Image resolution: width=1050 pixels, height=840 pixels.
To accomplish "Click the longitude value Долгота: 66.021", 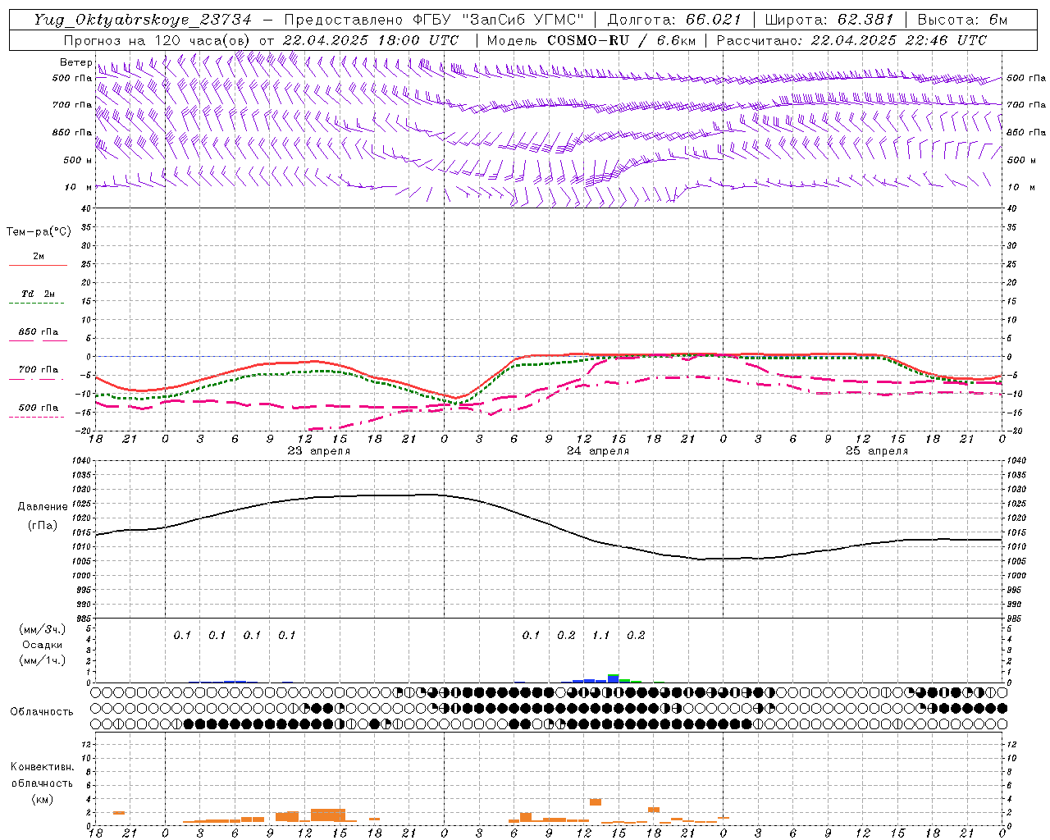I will [x=675, y=20].
